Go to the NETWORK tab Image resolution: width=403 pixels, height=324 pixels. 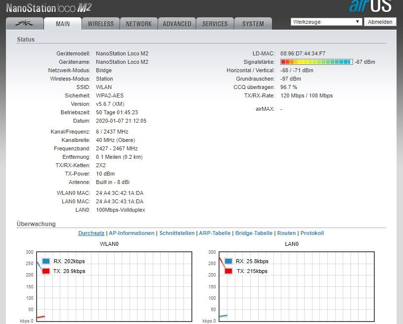pyautogui.click(x=139, y=24)
